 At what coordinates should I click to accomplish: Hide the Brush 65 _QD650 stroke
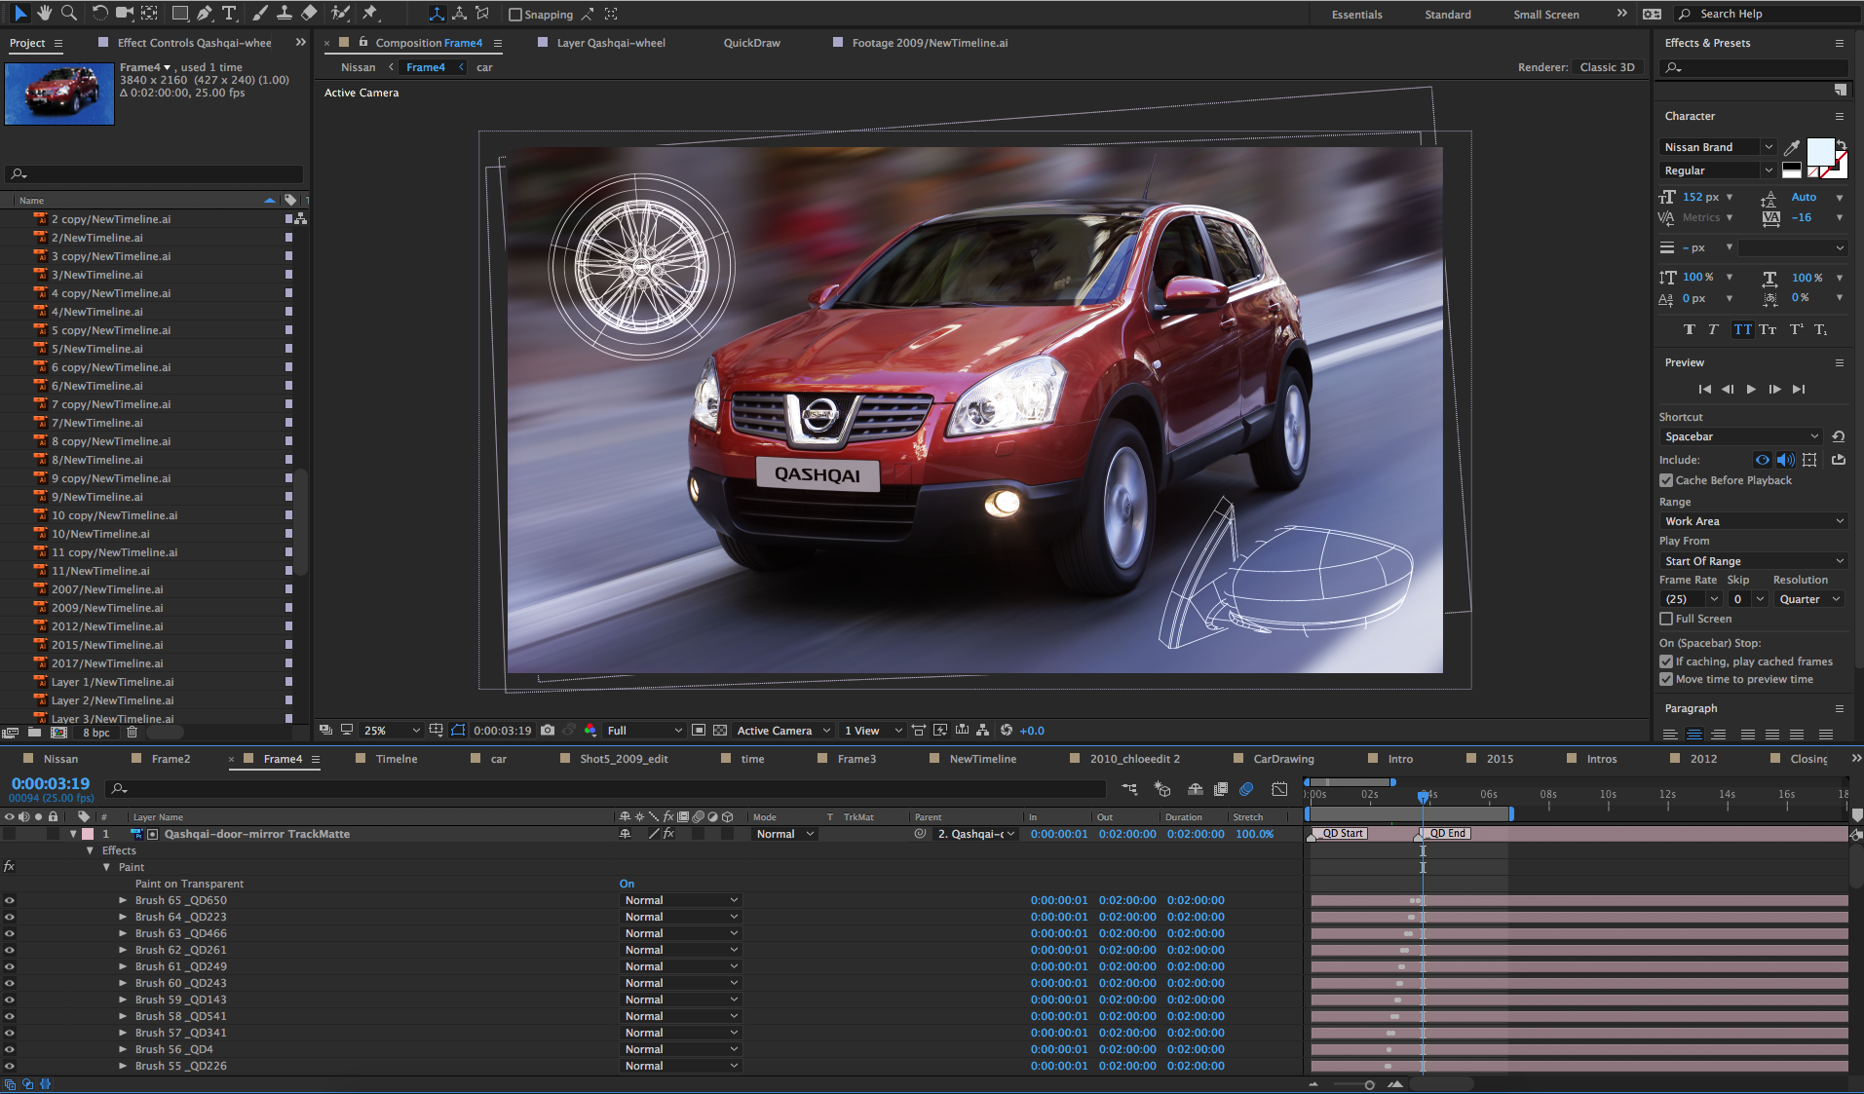coord(10,900)
